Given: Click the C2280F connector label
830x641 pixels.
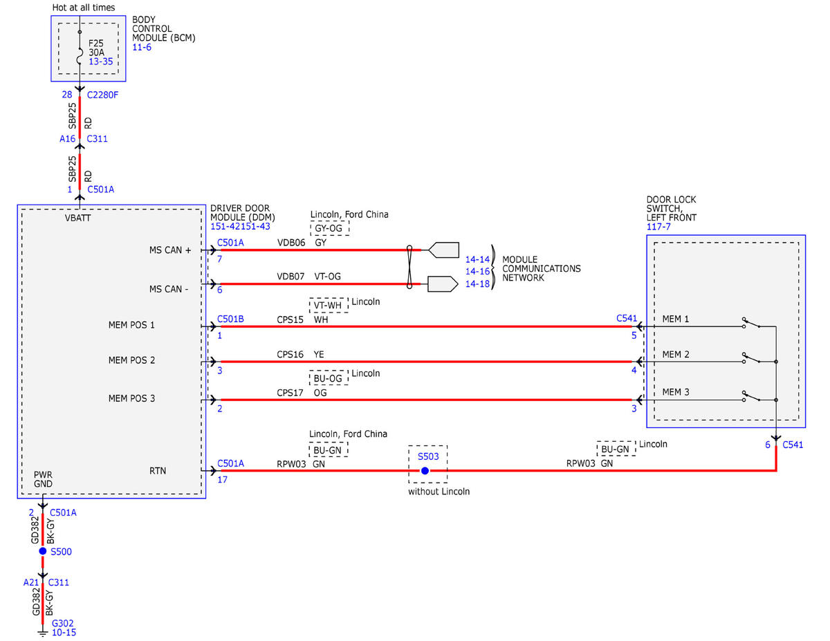Looking at the screenshot, I should (103, 94).
